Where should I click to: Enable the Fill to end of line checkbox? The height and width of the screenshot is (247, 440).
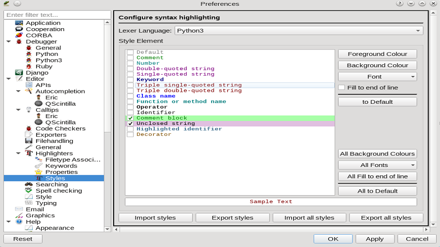pyautogui.click(x=342, y=88)
